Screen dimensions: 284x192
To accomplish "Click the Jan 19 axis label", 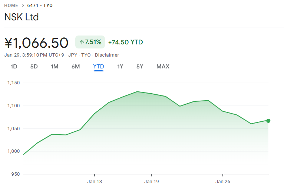I will point(151,182).
